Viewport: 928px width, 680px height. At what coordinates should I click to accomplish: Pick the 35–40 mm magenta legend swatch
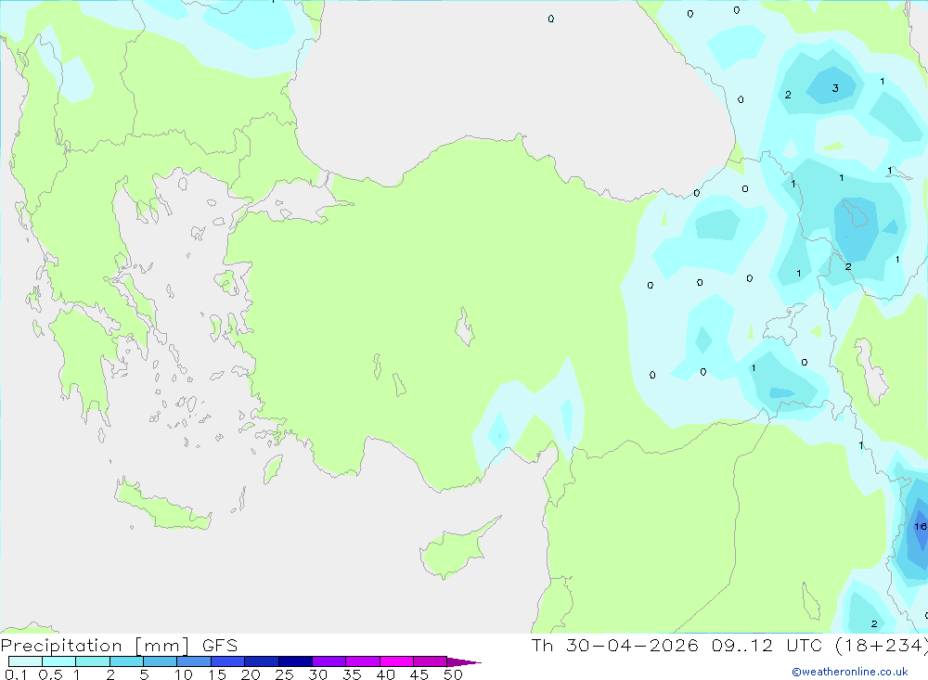click(363, 661)
